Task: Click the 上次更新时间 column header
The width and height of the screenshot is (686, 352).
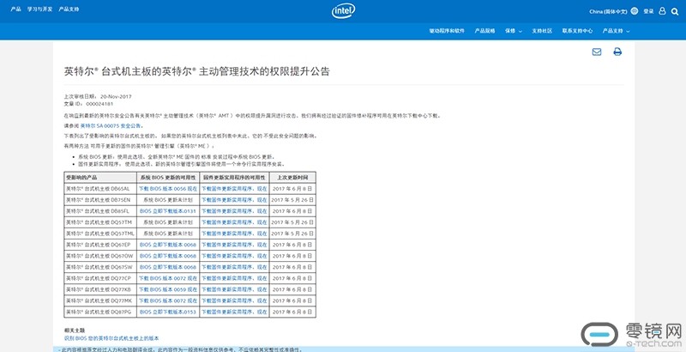Action: click(292, 178)
